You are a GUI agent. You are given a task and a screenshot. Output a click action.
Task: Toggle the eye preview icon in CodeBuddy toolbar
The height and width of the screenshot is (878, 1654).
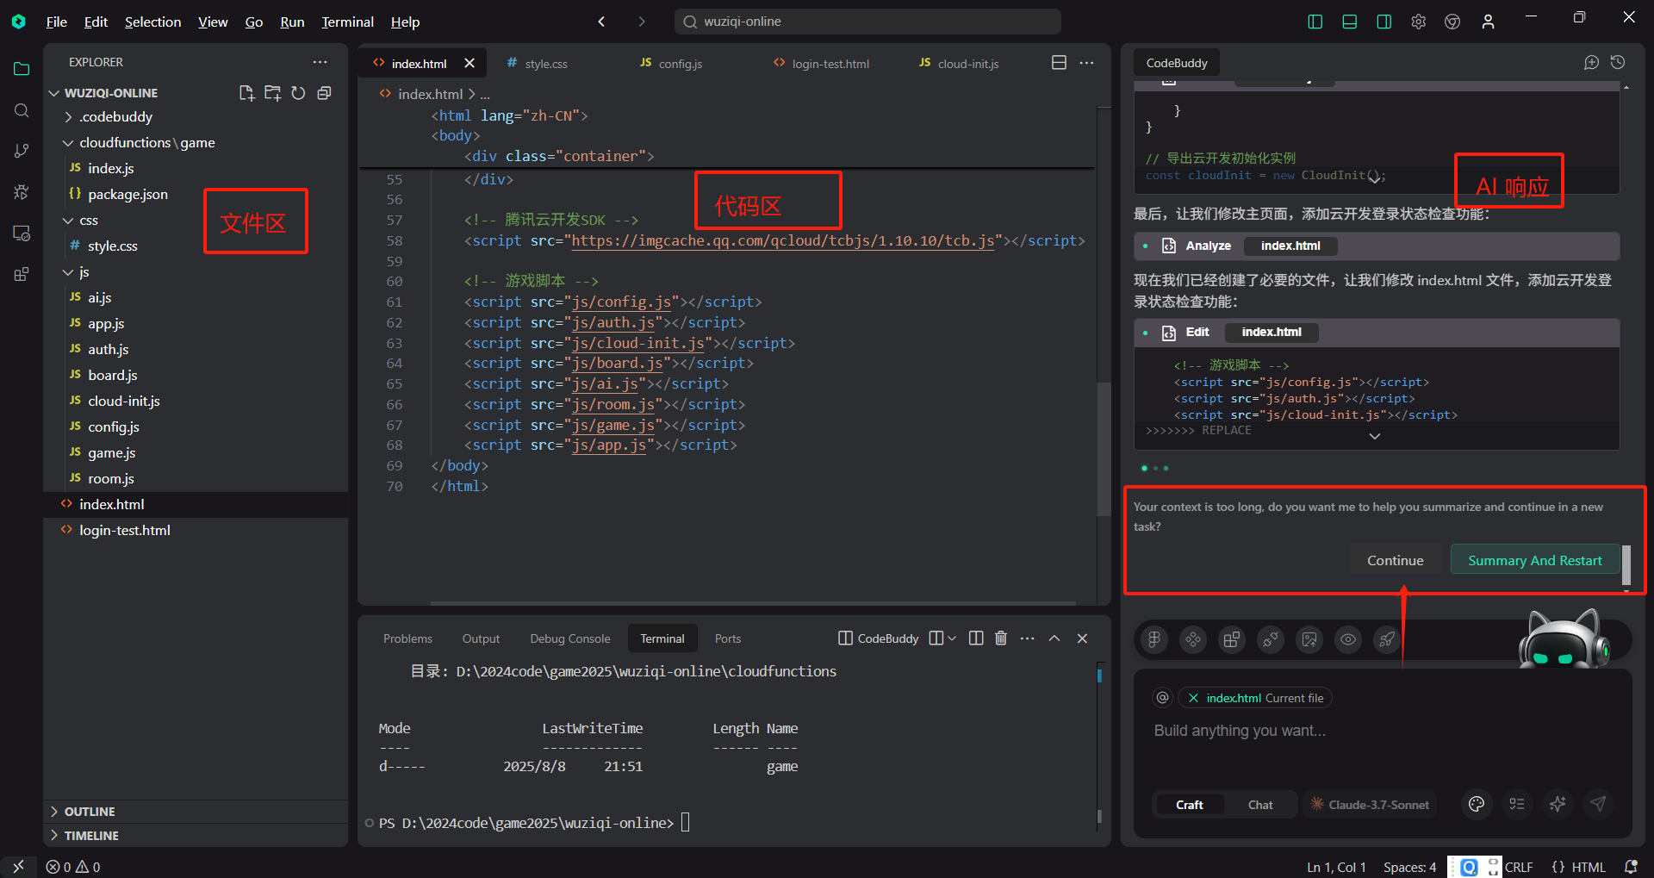[1348, 639]
